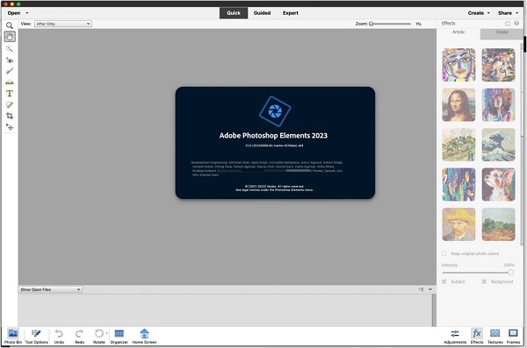Expand the Open dropdown arrow
527x348 pixels.
pos(27,13)
